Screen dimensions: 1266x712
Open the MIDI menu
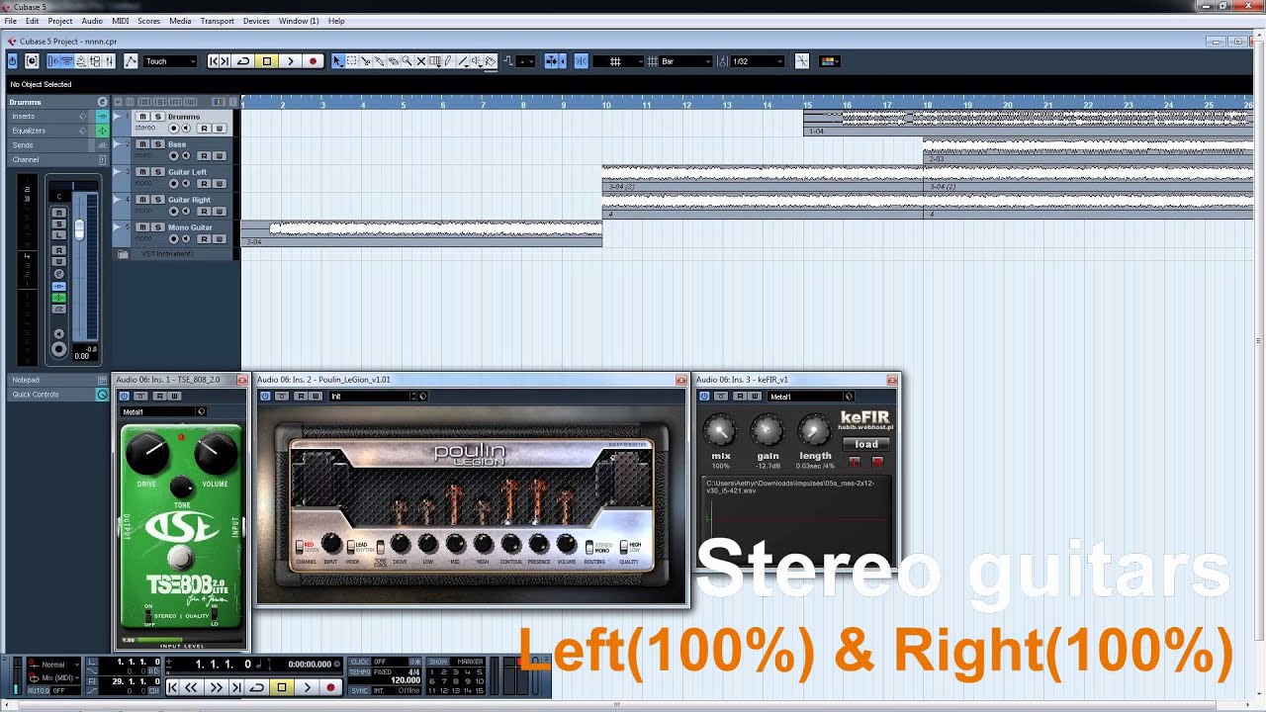121,21
